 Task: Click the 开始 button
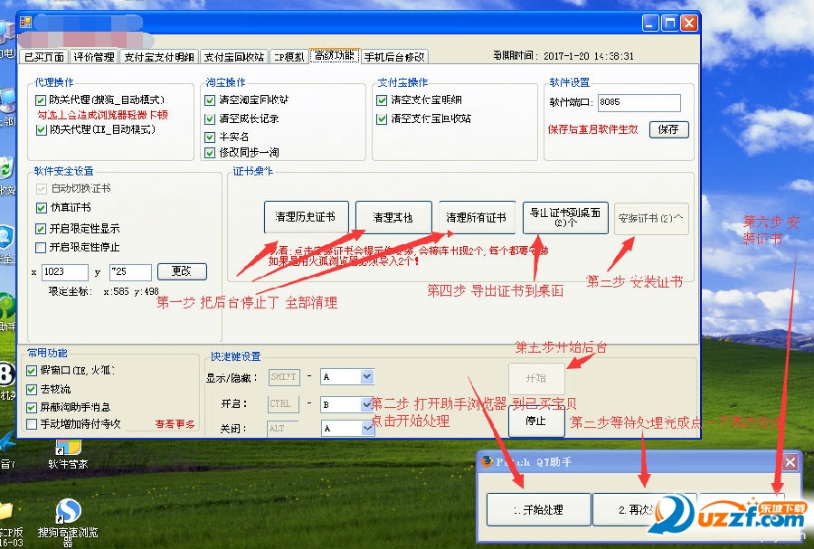(x=536, y=378)
